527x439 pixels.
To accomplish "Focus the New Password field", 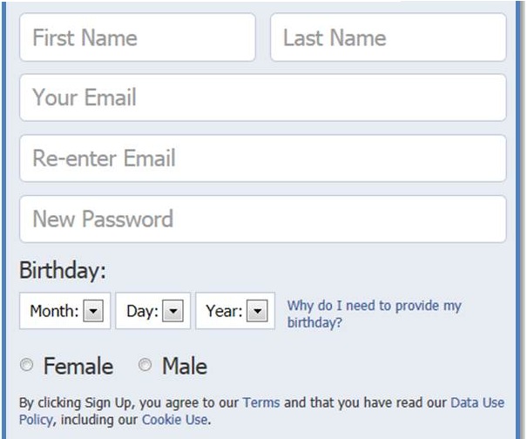I will pyautogui.click(x=262, y=219).
